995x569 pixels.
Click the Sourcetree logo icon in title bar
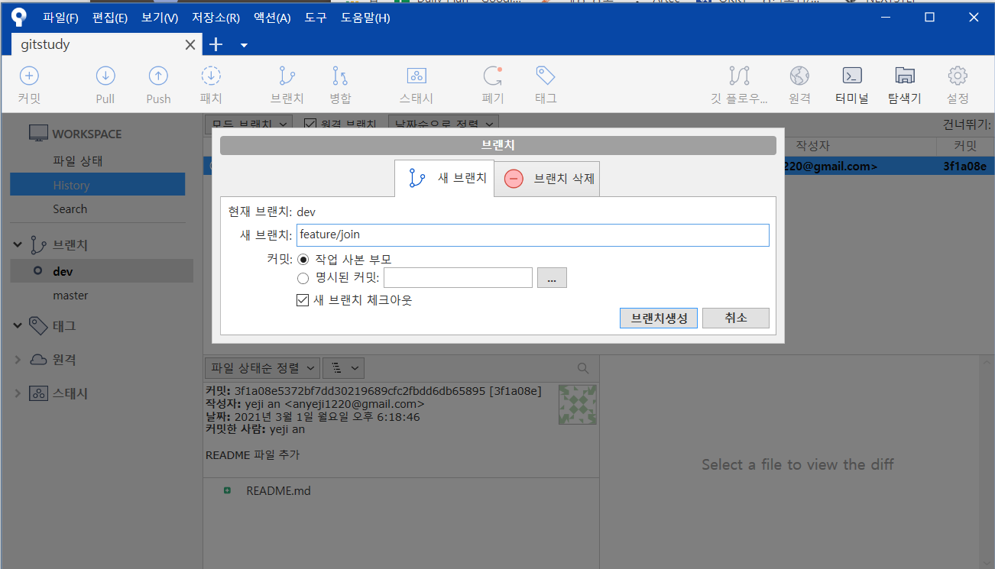point(19,18)
